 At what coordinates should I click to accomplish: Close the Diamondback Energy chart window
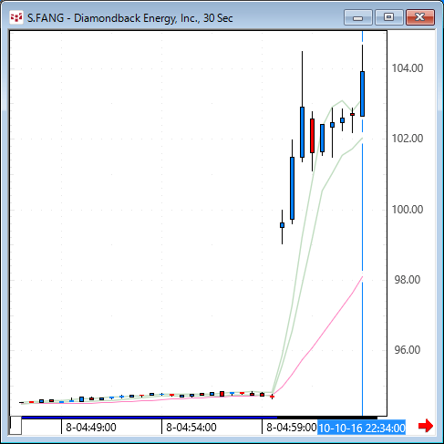[420, 17]
